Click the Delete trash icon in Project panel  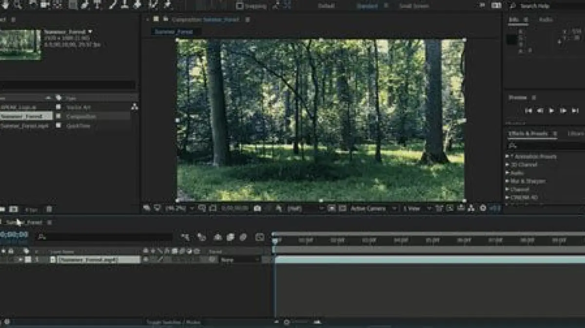coord(49,209)
